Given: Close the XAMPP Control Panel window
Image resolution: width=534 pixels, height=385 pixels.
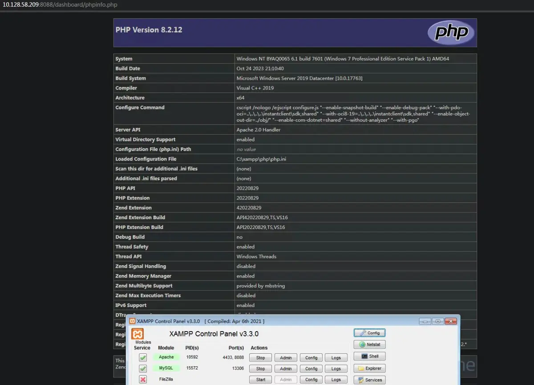Looking at the screenshot, I should tap(451, 321).
